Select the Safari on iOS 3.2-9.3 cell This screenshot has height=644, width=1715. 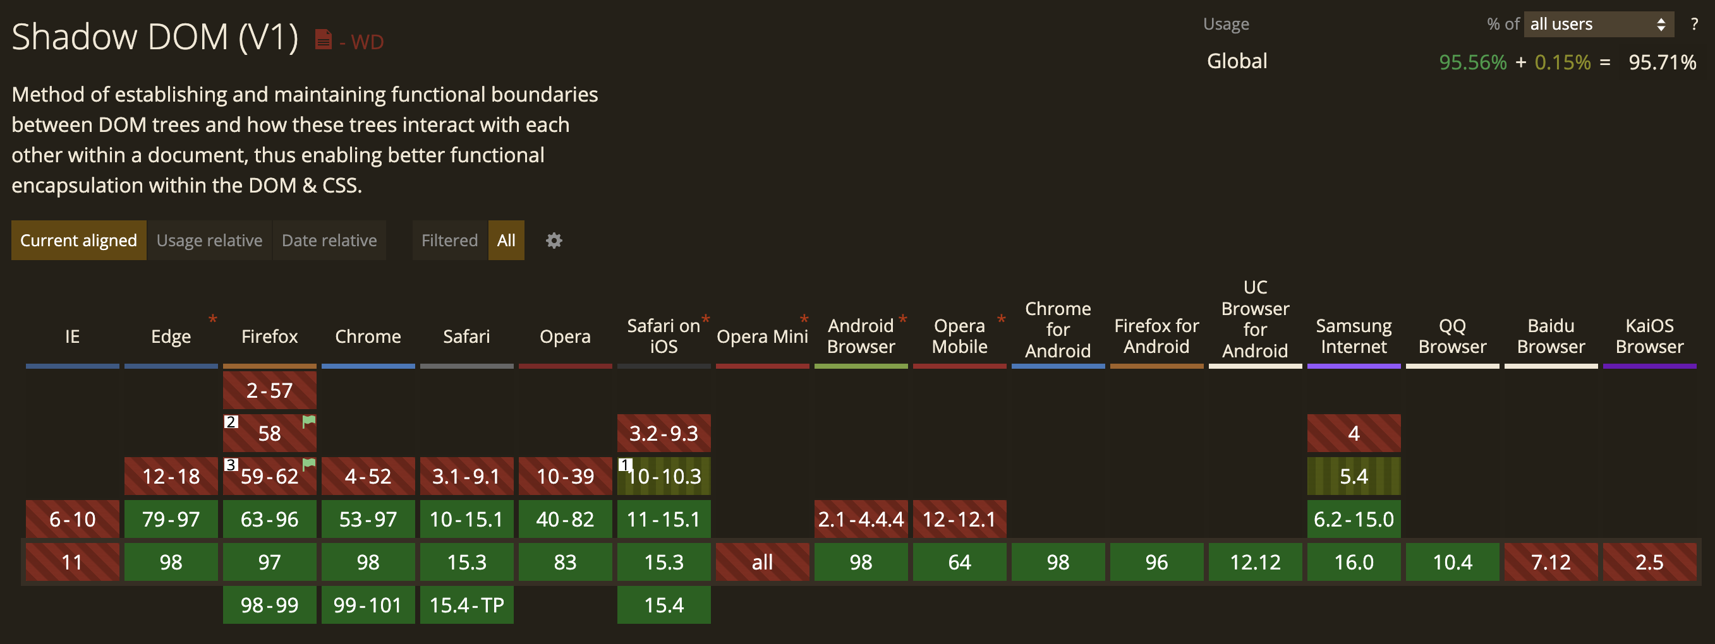[664, 433]
